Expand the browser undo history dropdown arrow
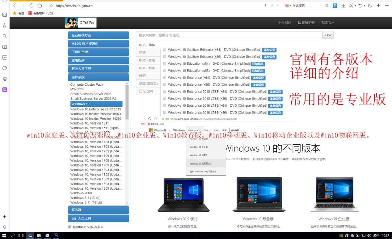 tap(365, 6)
